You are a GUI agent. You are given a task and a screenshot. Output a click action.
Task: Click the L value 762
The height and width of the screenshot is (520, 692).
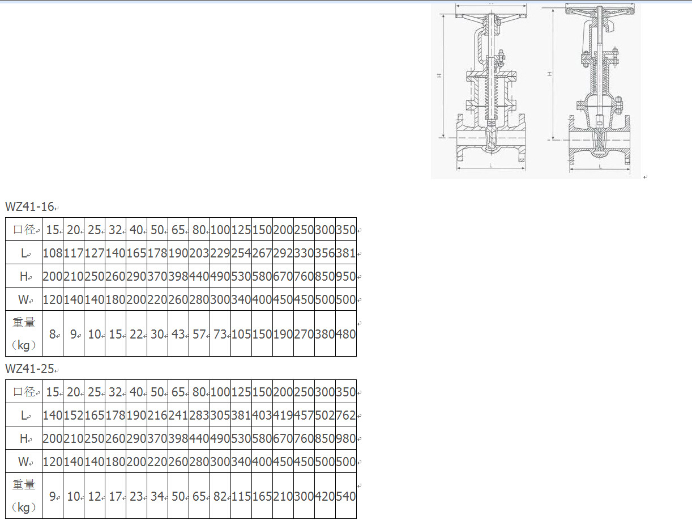click(346, 415)
